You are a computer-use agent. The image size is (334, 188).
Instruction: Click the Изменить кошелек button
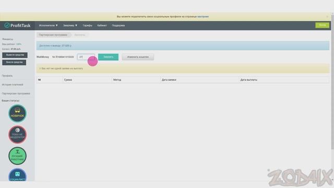click(138, 57)
